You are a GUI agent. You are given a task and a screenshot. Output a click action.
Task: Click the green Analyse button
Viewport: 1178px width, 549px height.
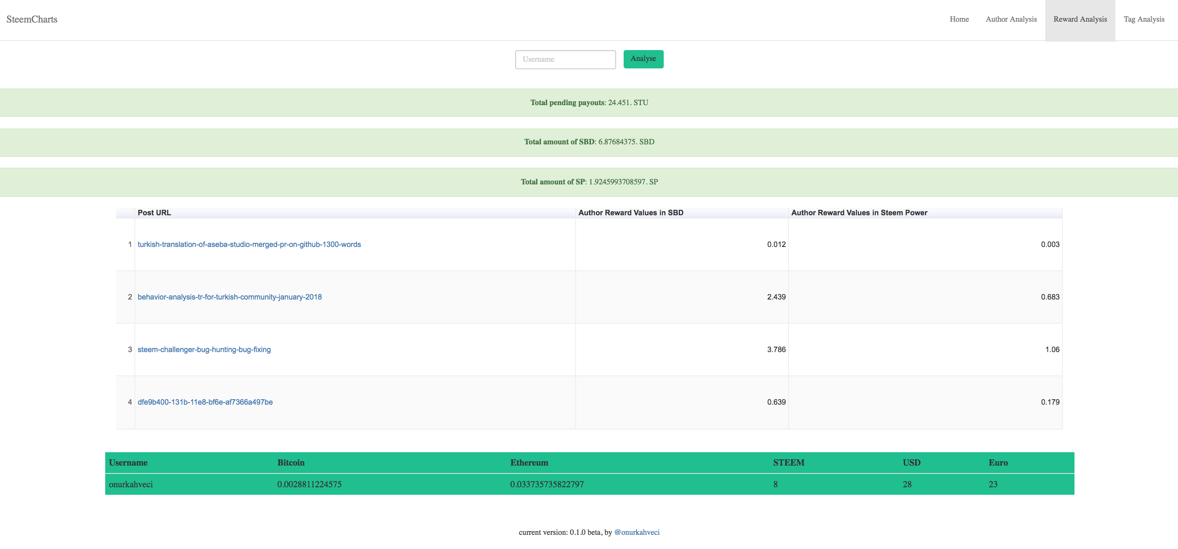tap(643, 59)
